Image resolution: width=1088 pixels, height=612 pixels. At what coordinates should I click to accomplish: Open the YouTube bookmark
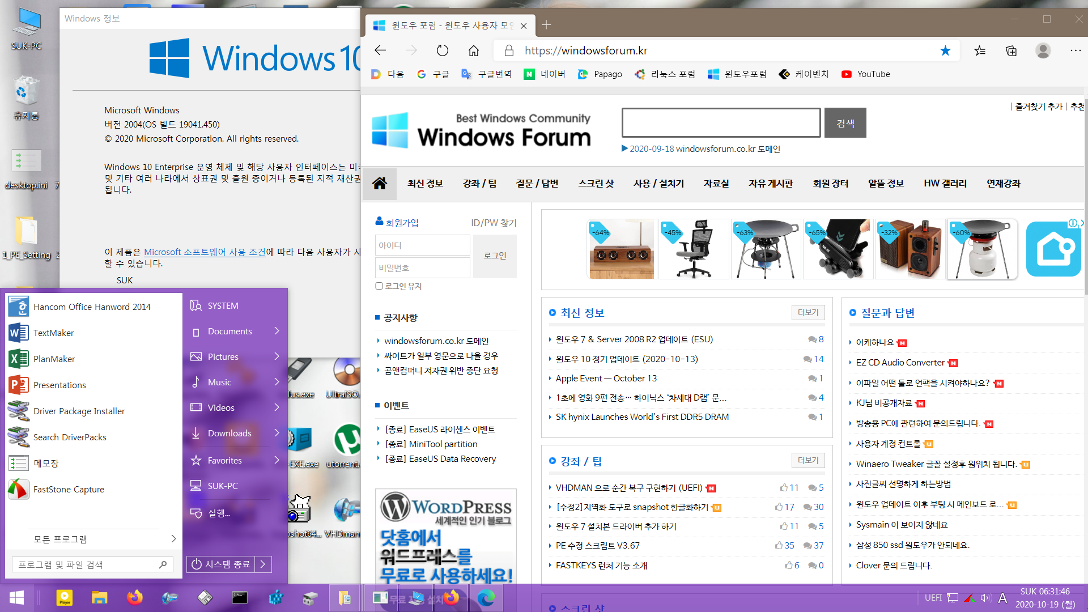pyautogui.click(x=866, y=74)
